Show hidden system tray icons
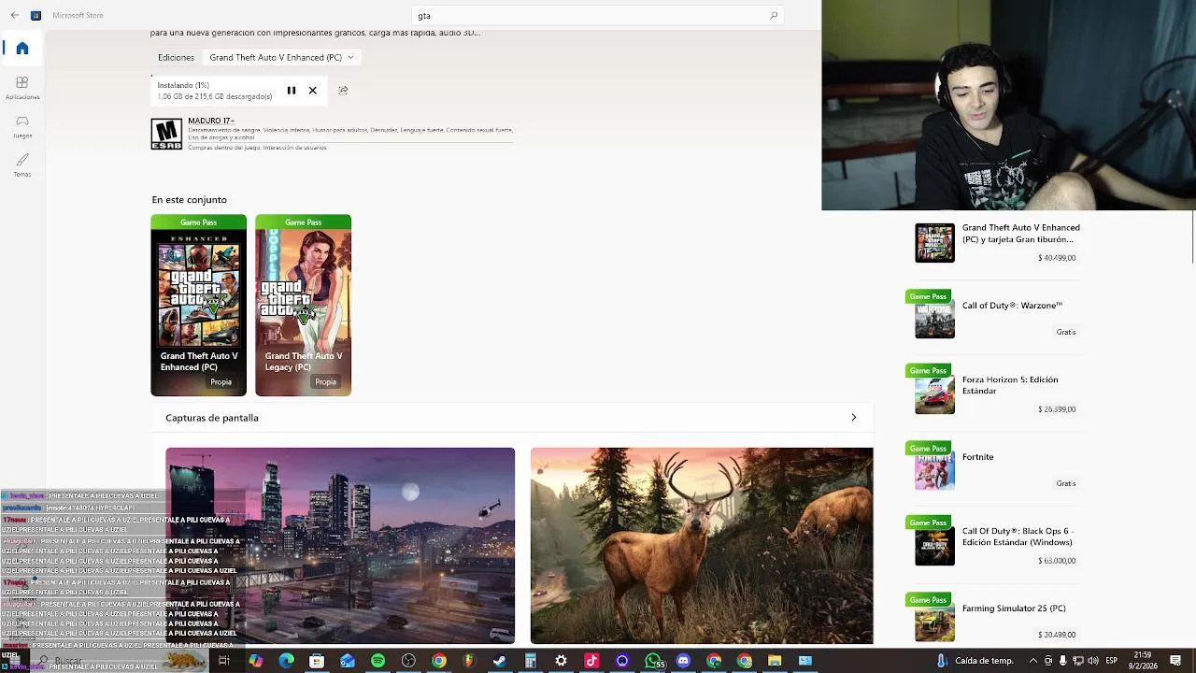1196x673 pixels. (1033, 661)
